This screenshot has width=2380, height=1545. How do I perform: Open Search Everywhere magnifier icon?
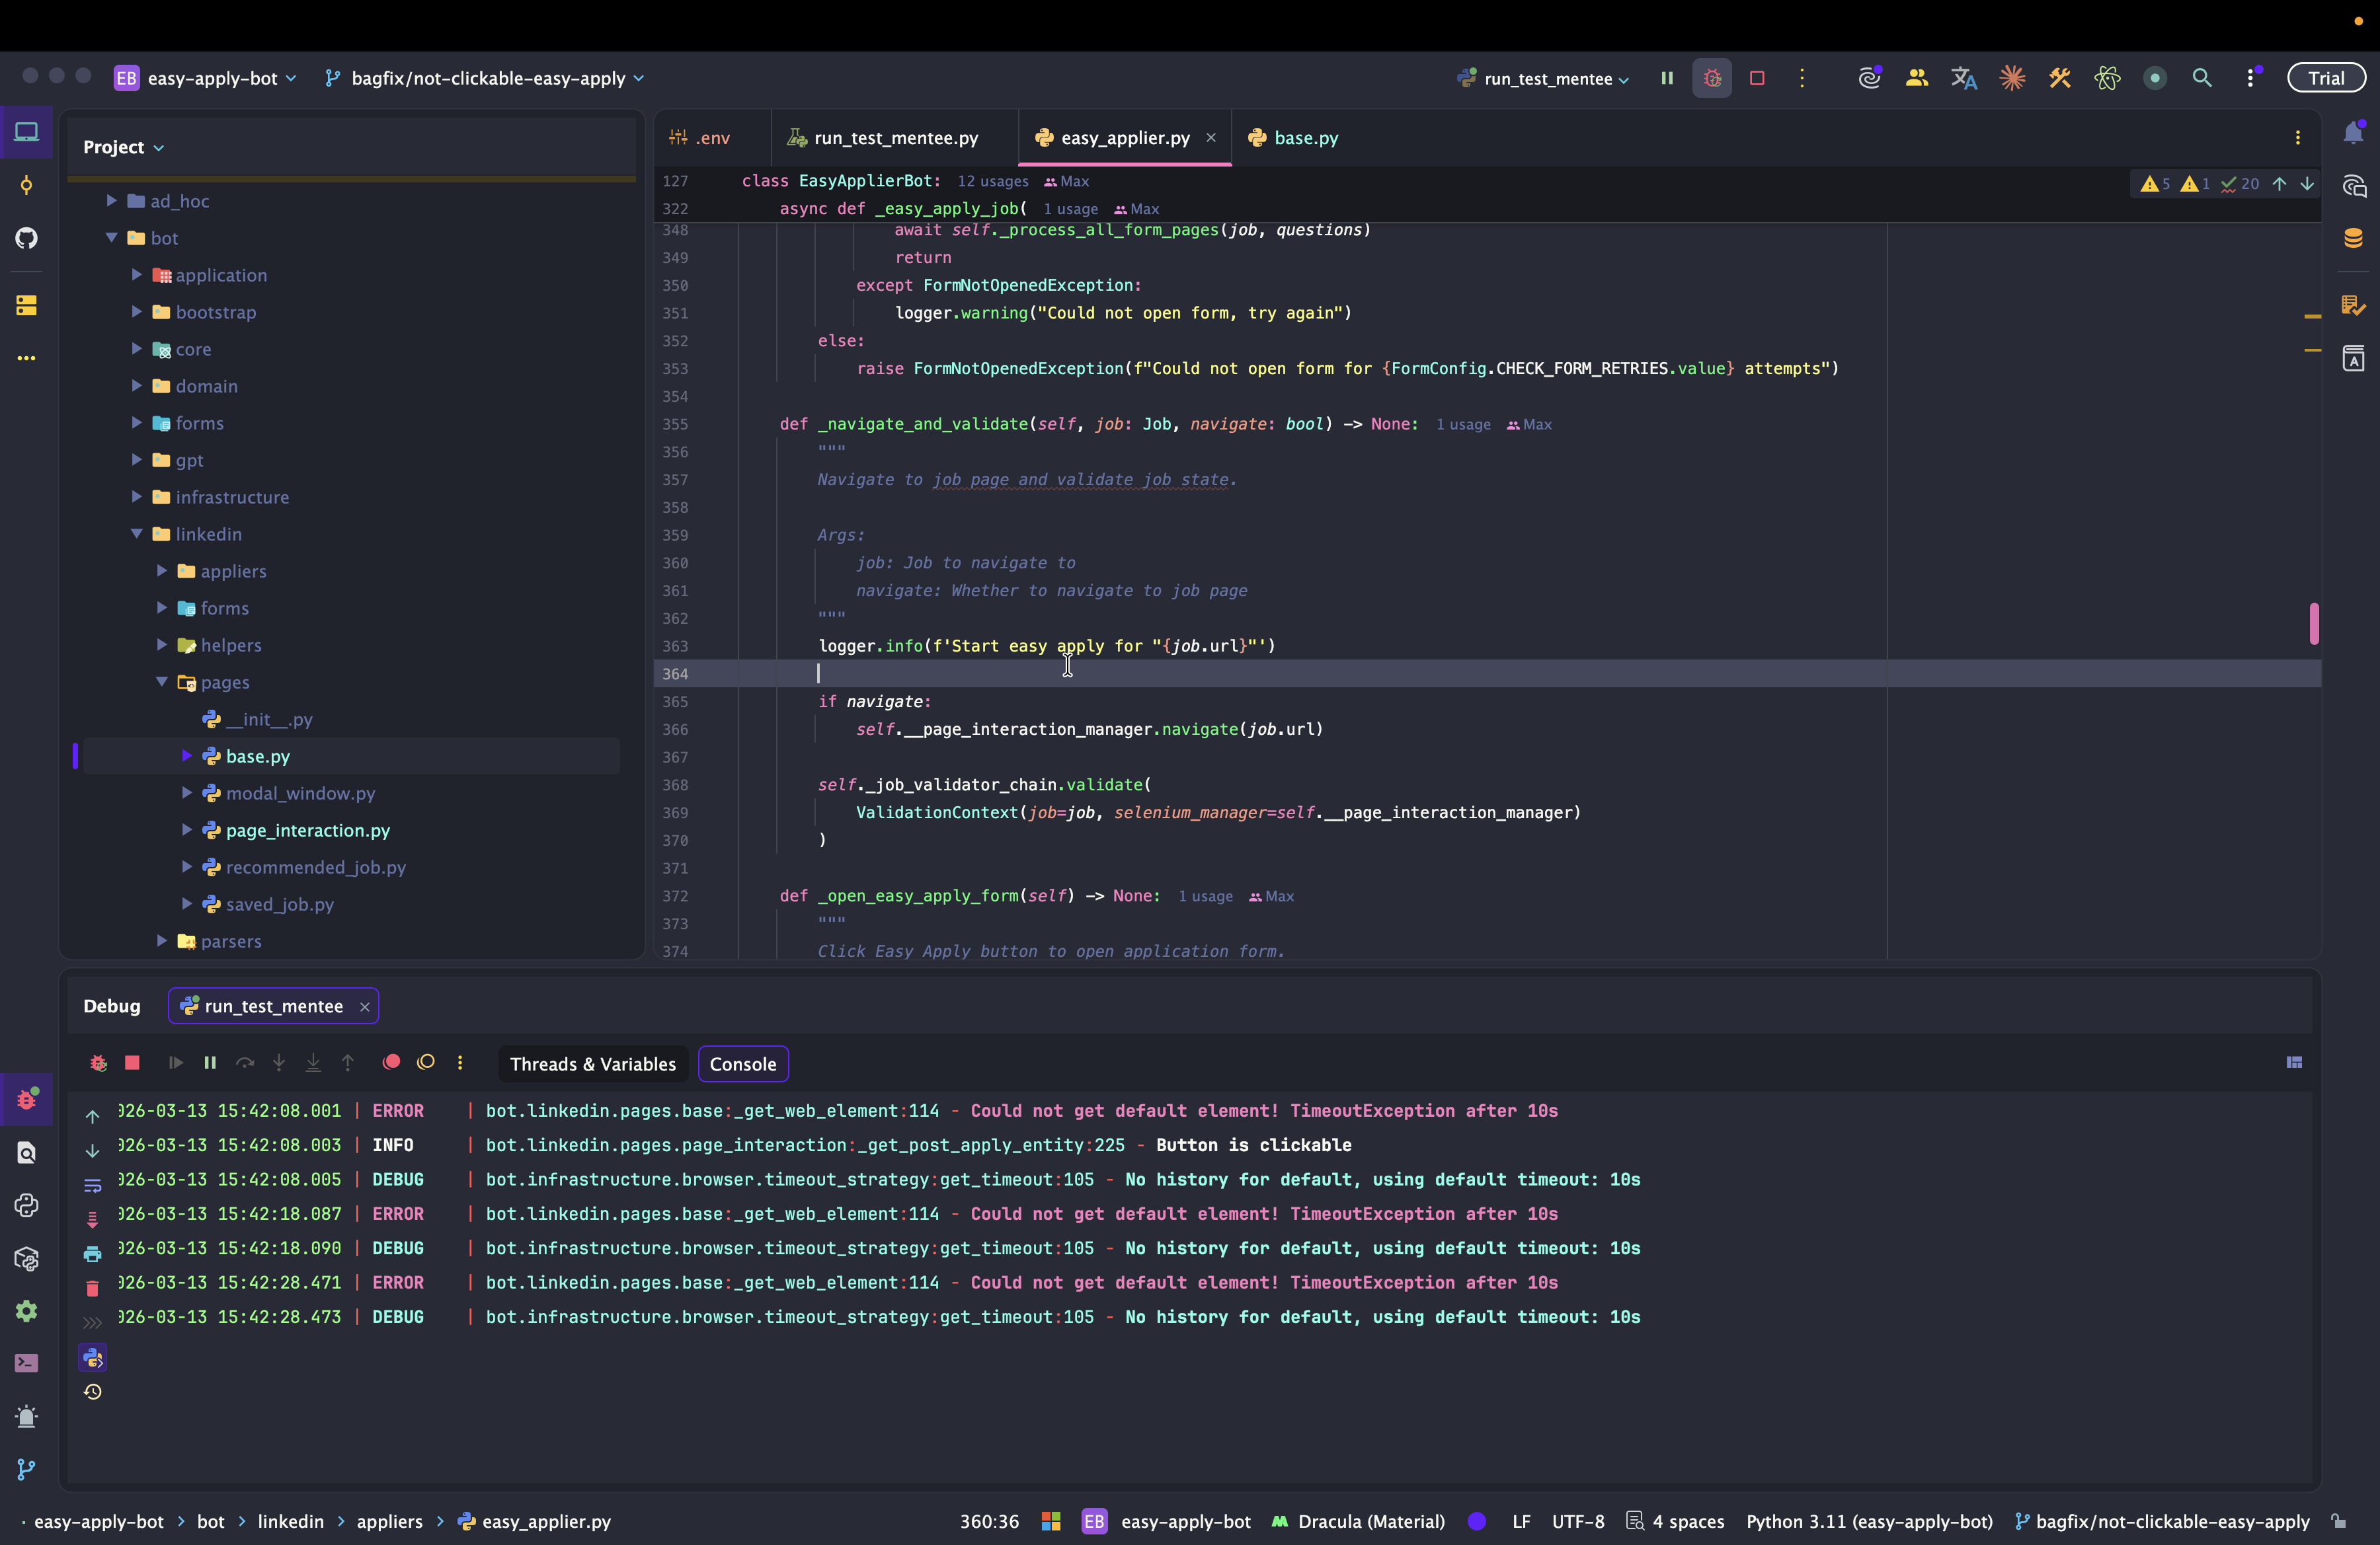tap(2201, 78)
